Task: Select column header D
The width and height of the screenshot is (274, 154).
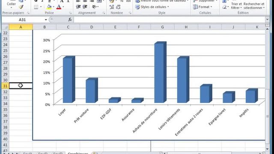Action: click(x=92, y=27)
